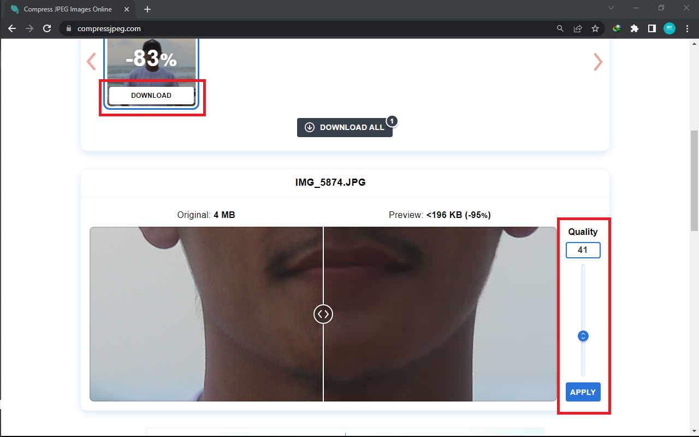
Task: Click the Quality value field showing 41
Action: (583, 250)
